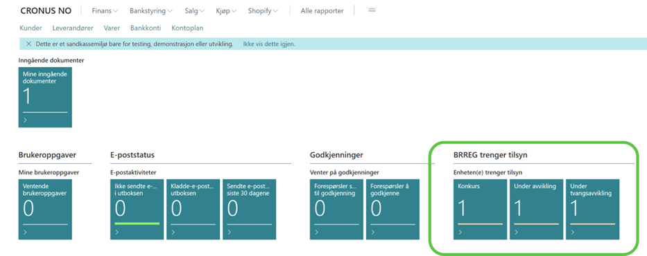Click chevron on Kladde-e-post utboksen tile
The width and height of the screenshot is (647, 256).
(173, 232)
